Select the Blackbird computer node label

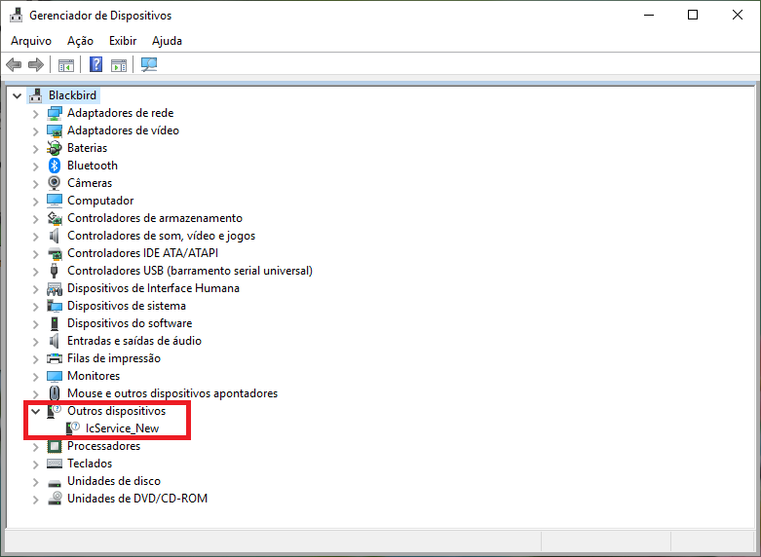click(72, 95)
